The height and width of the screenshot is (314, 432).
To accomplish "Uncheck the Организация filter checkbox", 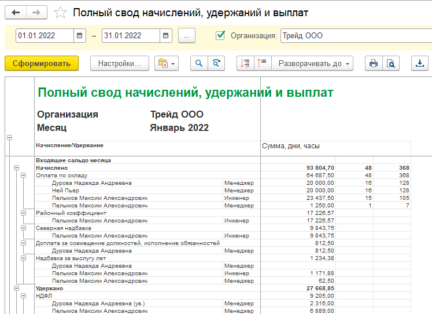I will tap(220, 35).
